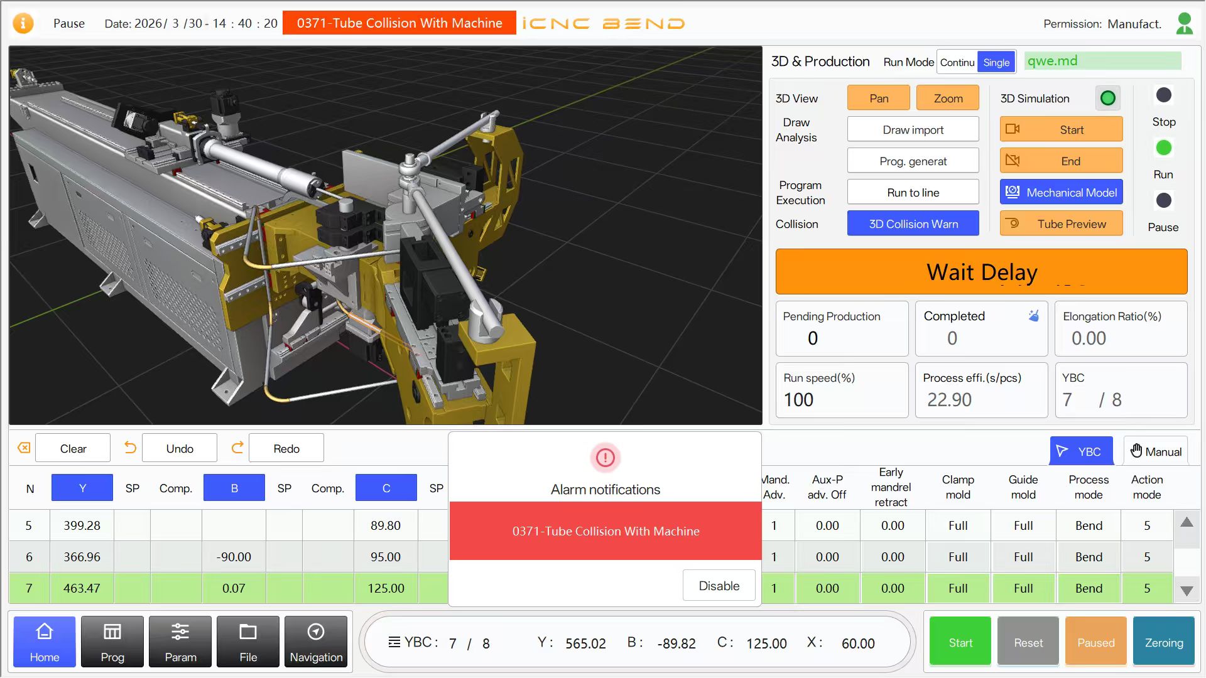Click the orange Paused button
Viewport: 1206px width, 678px height.
pyautogui.click(x=1096, y=642)
